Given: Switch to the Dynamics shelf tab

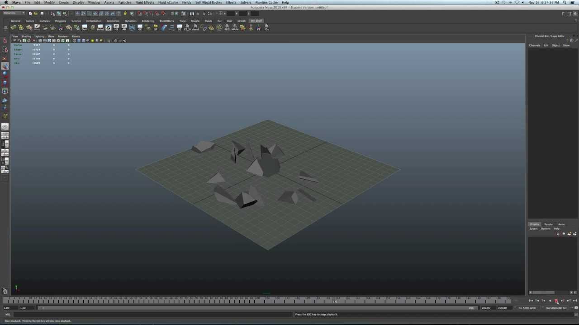Looking at the screenshot, I should [130, 21].
